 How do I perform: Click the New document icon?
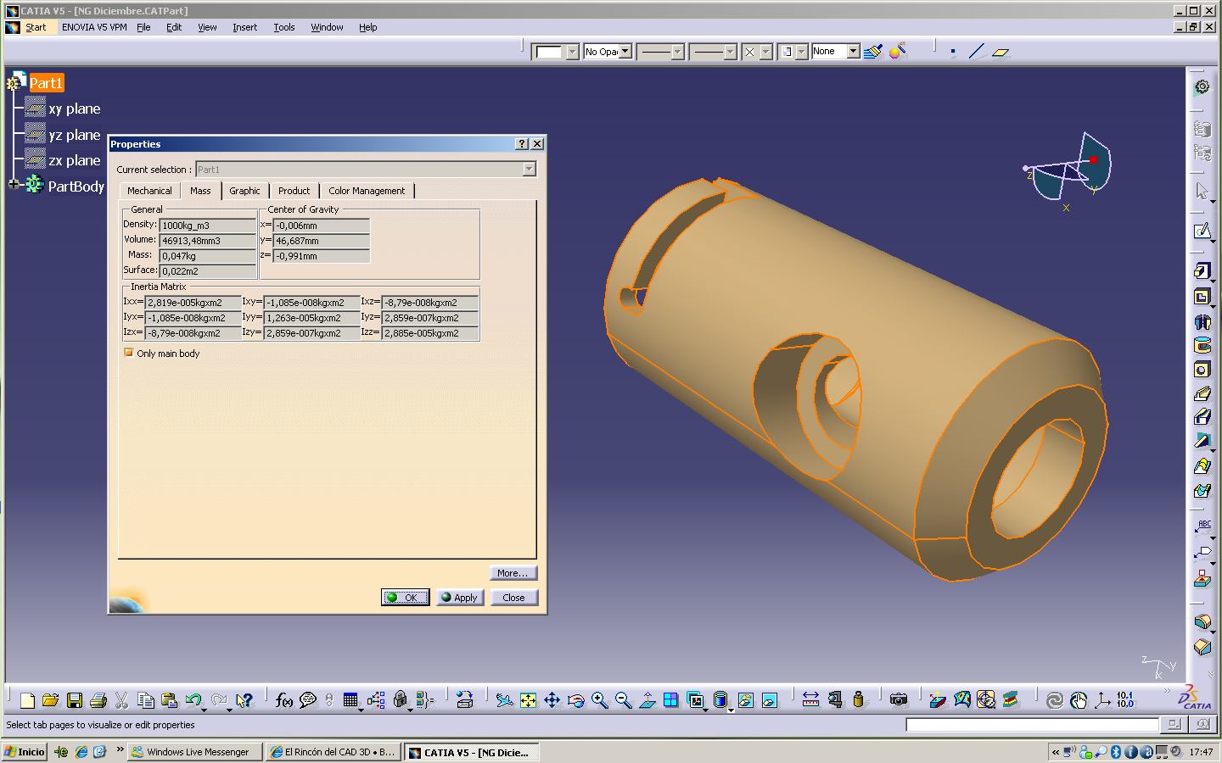pyautogui.click(x=27, y=700)
